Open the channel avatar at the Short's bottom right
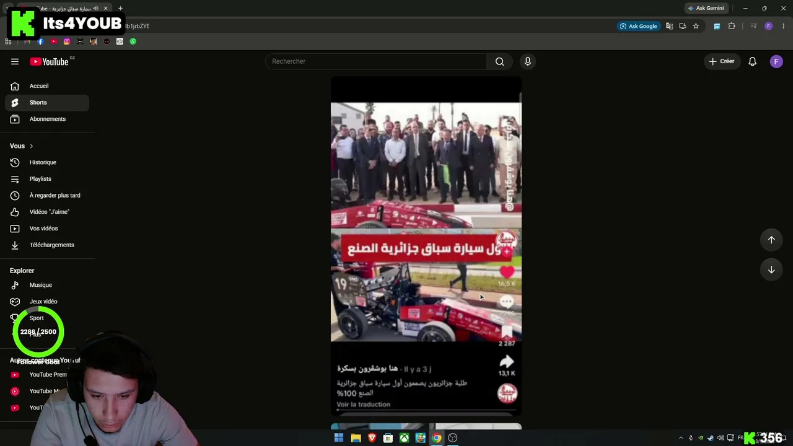Image resolution: width=793 pixels, height=446 pixels. pyautogui.click(x=507, y=393)
